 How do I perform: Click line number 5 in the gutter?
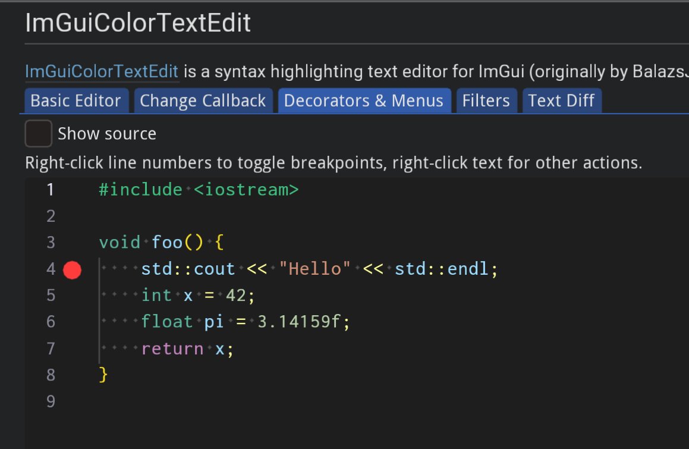51,295
